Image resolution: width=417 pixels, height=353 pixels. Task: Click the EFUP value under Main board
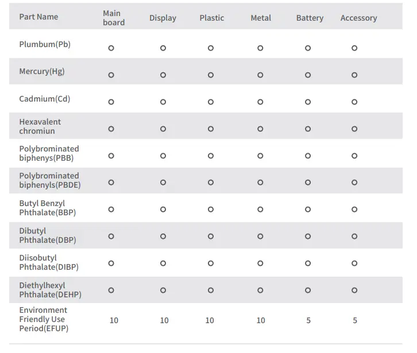(114, 320)
